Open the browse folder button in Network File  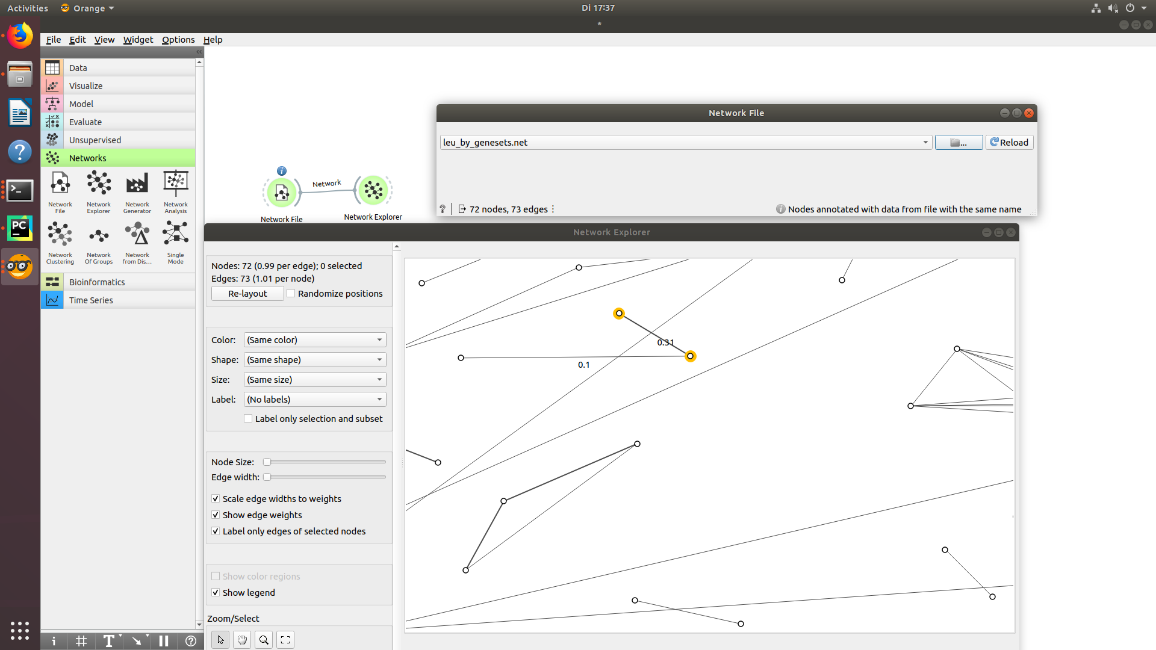tap(959, 143)
